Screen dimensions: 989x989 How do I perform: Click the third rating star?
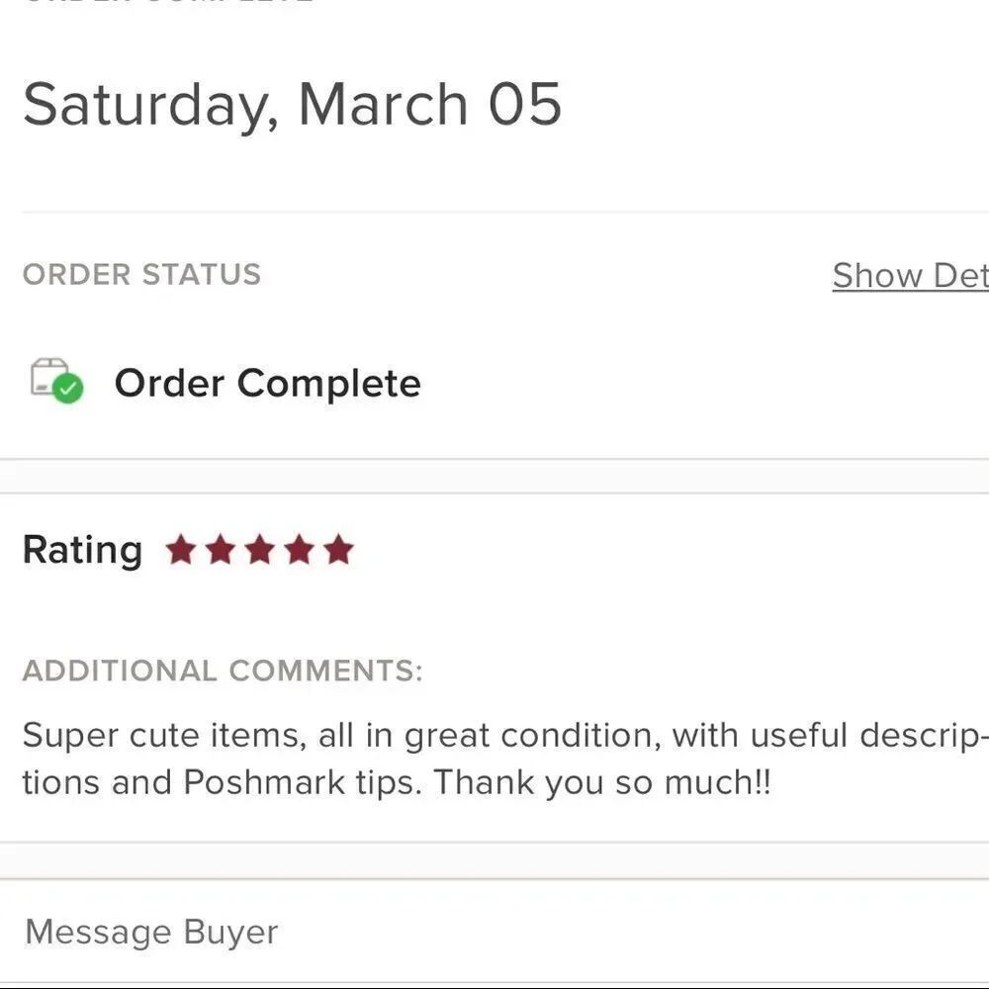pyautogui.click(x=260, y=549)
